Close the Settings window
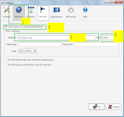The width and height of the screenshot is (124, 117). (118, 2)
